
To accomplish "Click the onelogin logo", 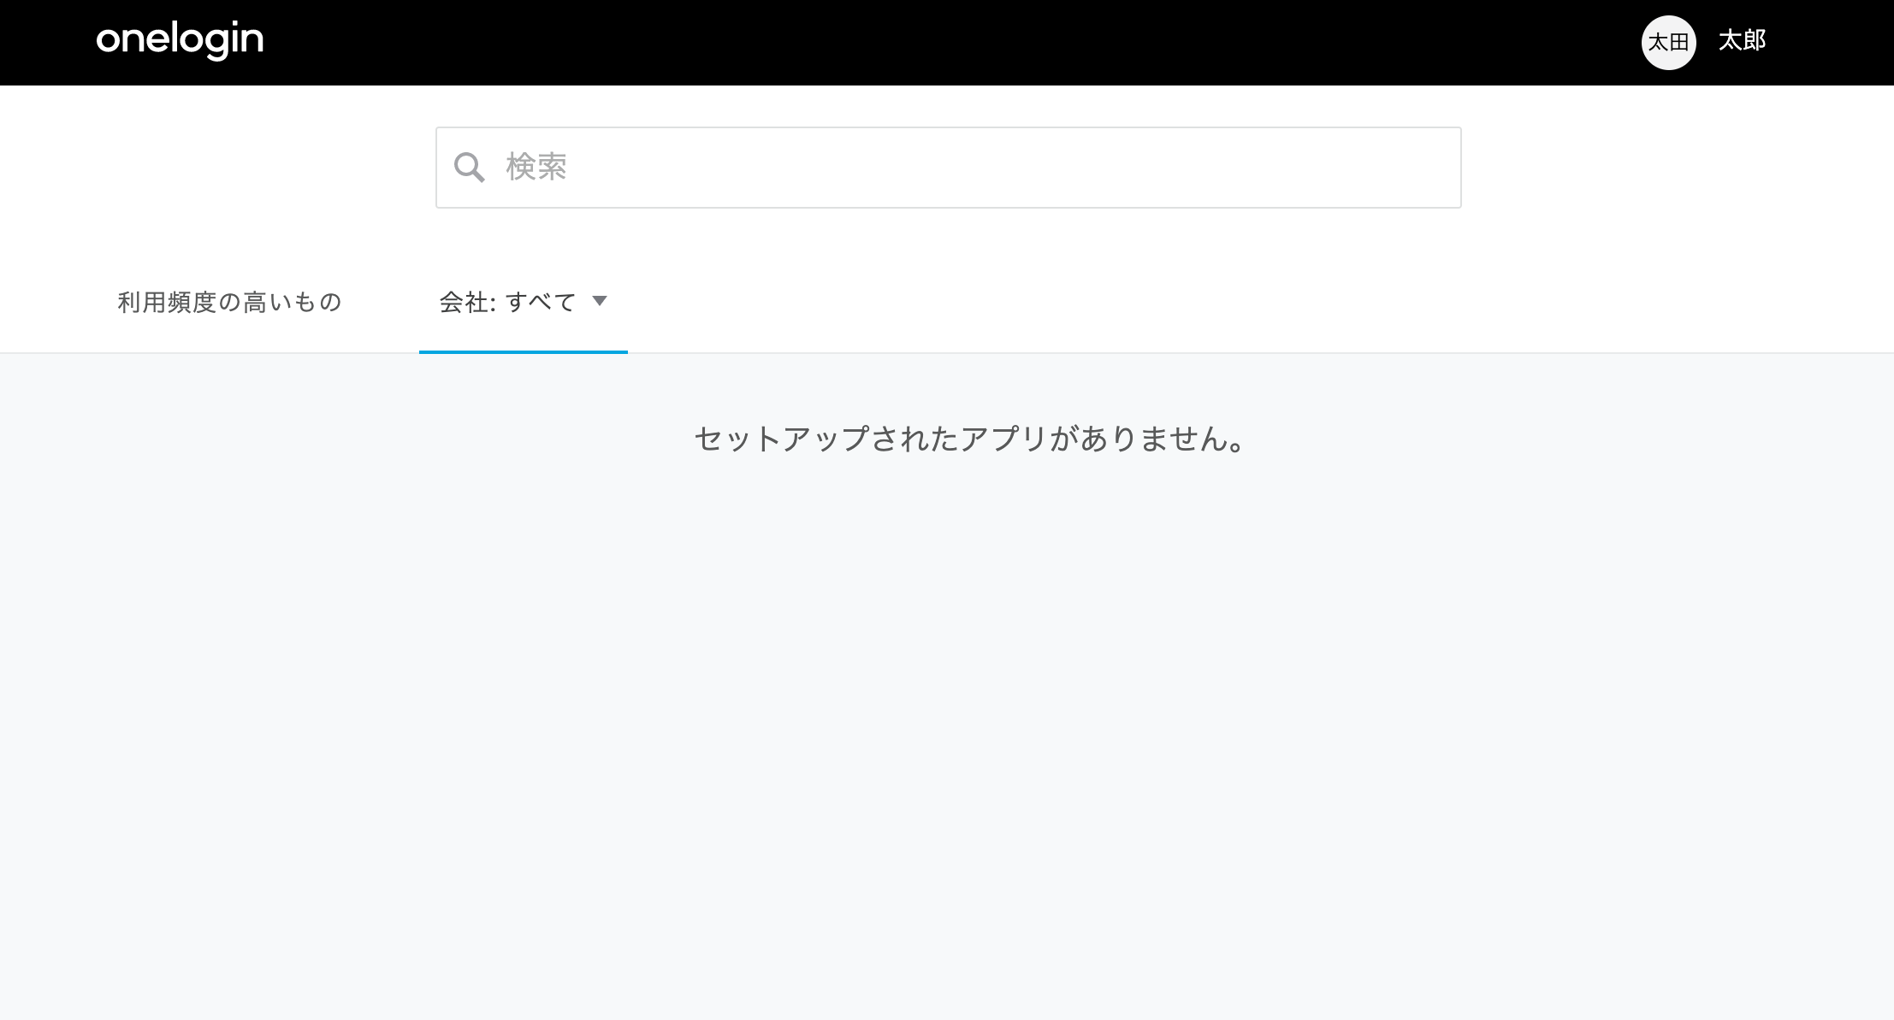I will pyautogui.click(x=180, y=40).
